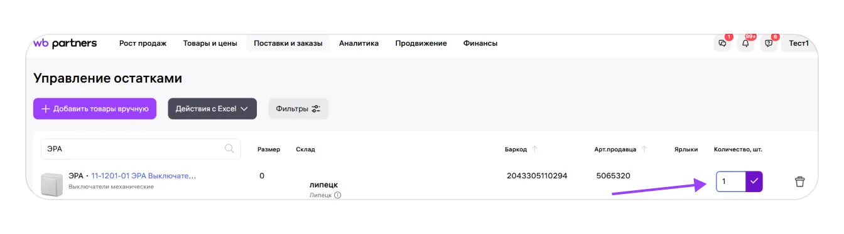Switch to the Аналитика section
Screen dimensions: 844x234
point(359,43)
